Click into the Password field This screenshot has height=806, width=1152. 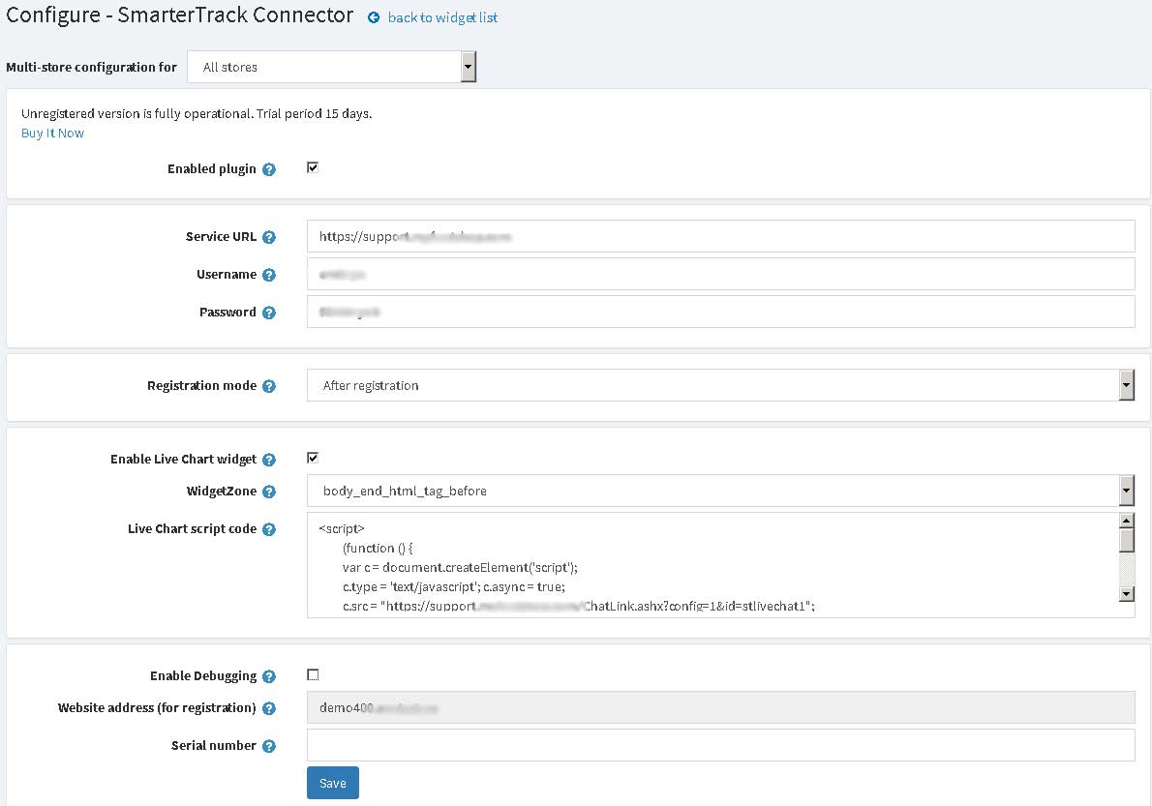tap(721, 312)
